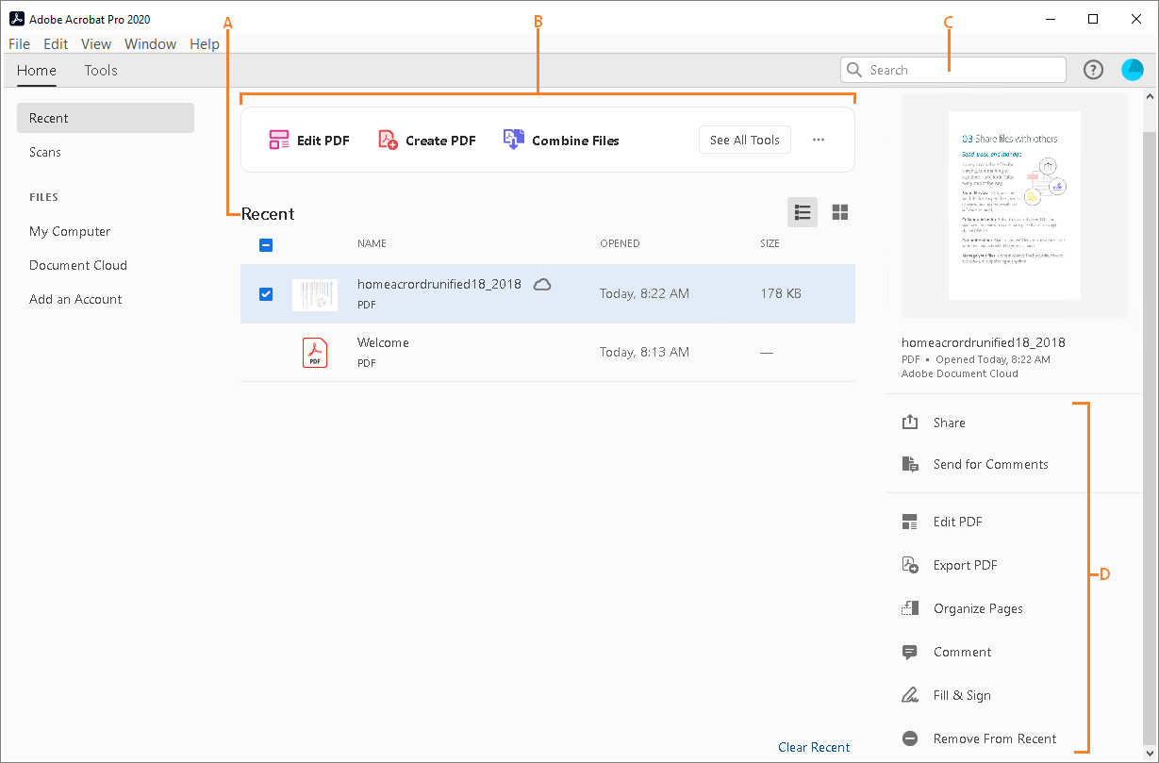The width and height of the screenshot is (1159, 763).
Task: Select Send for Comments
Action: pos(990,464)
